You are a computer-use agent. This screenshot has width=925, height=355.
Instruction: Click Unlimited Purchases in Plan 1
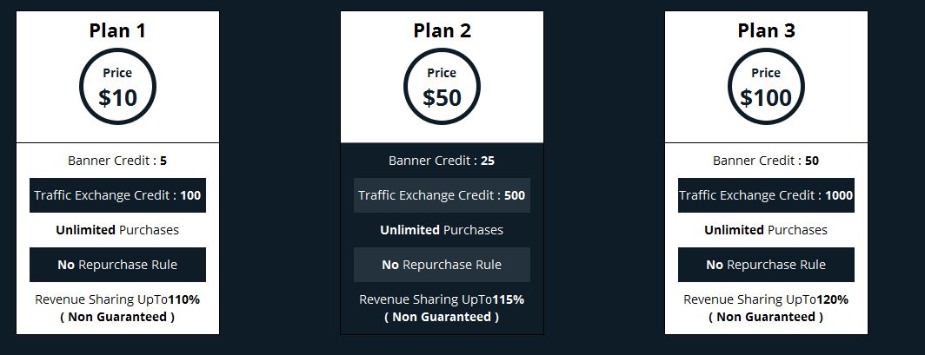pyautogui.click(x=117, y=230)
